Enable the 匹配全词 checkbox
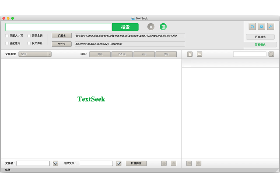This screenshot has width=280, height=188. pyautogui.click(x=29, y=36)
